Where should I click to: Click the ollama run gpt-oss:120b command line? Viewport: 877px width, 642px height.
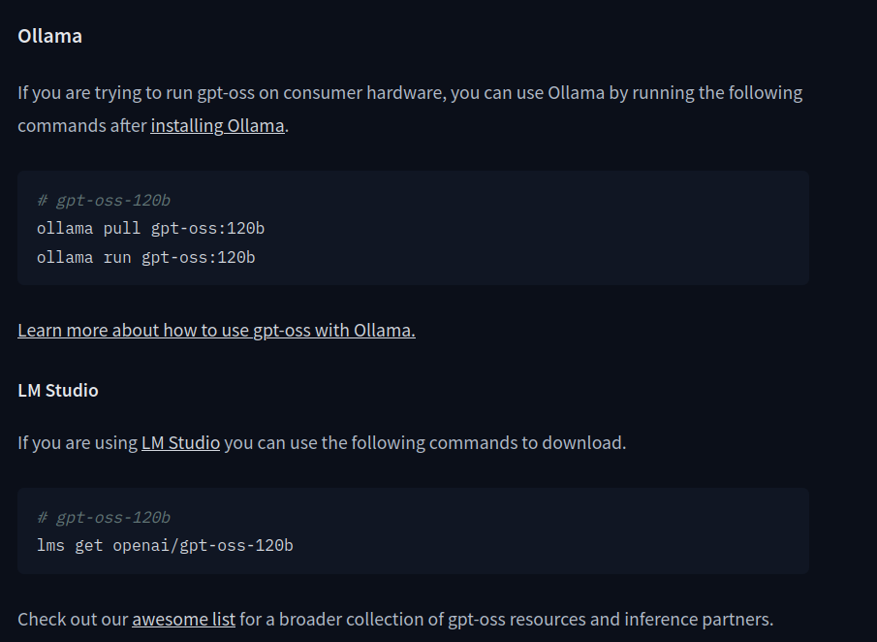point(145,257)
